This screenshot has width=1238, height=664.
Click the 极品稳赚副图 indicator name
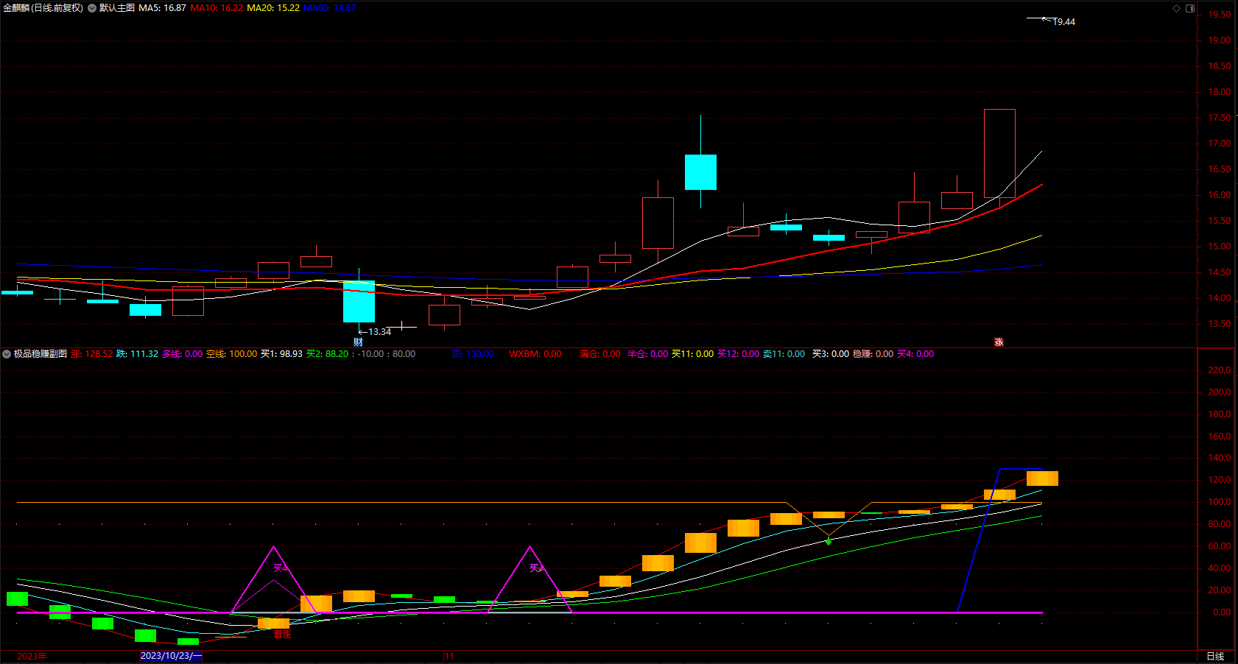(x=41, y=354)
